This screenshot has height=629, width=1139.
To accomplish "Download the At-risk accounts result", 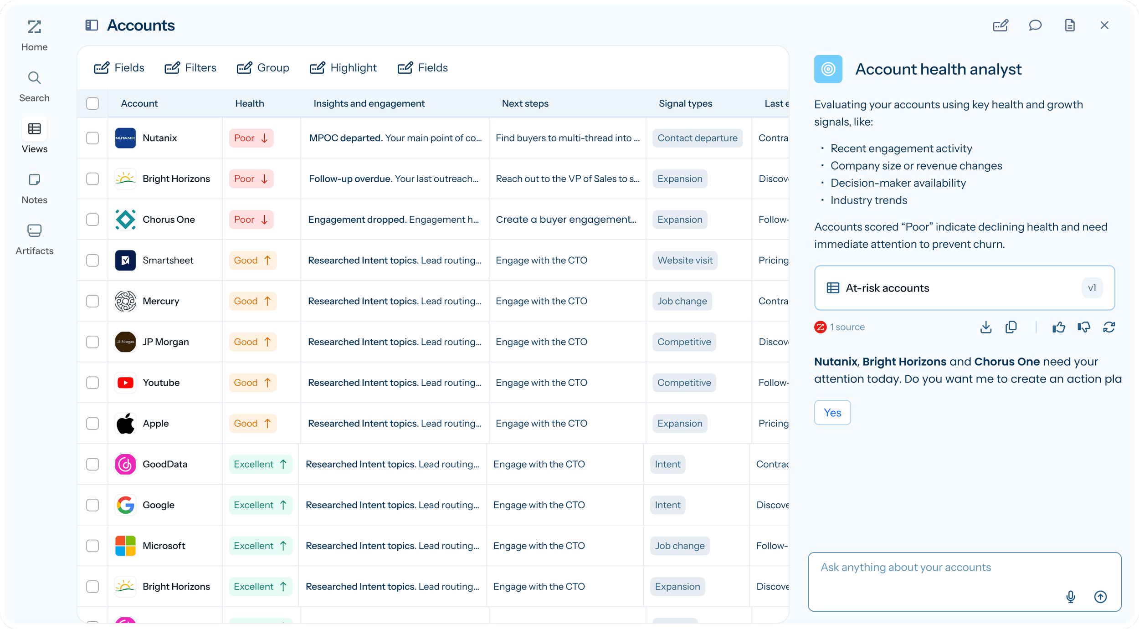I will (986, 327).
